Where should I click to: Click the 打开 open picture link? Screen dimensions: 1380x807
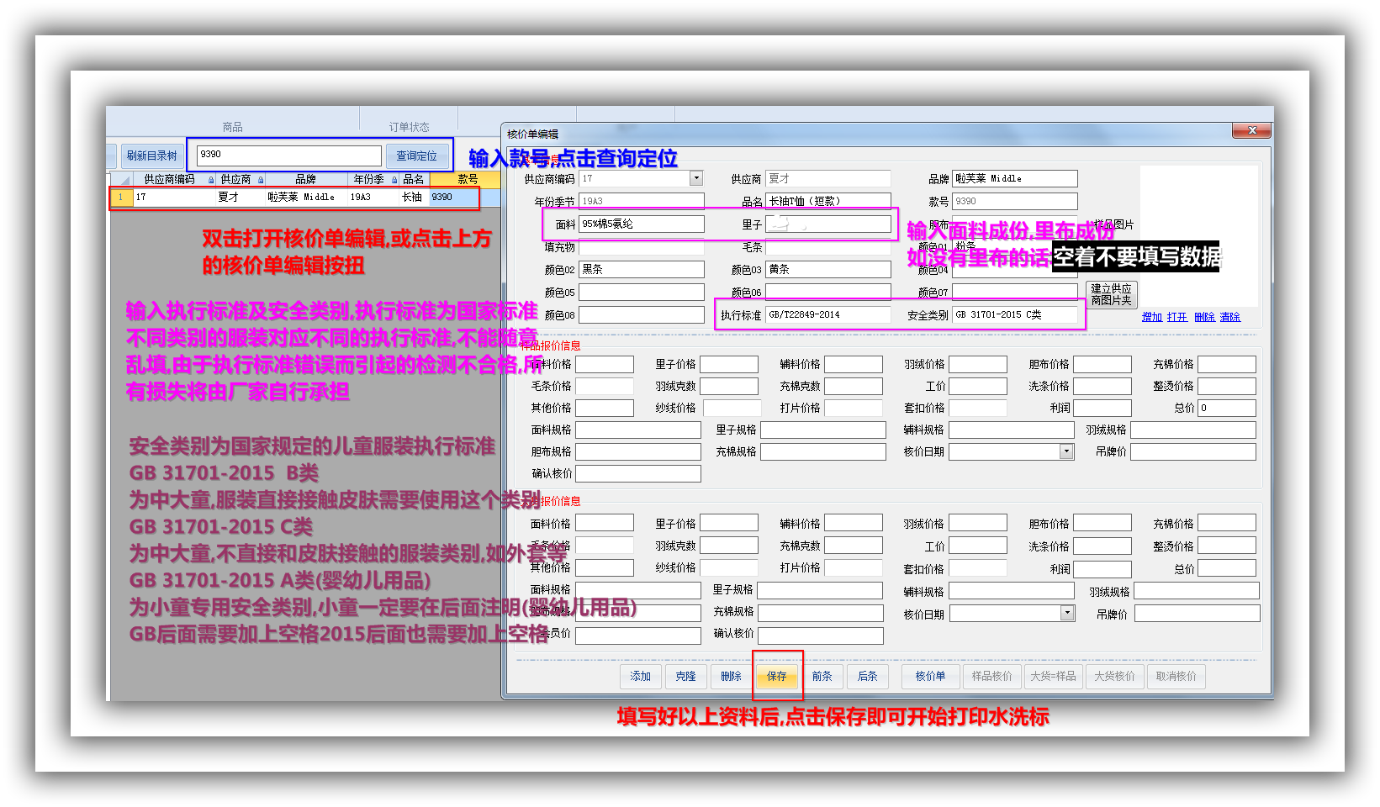click(x=1176, y=317)
